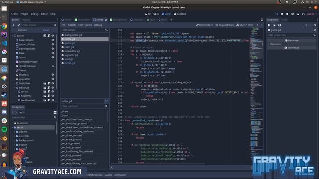Open the GLES3 renderer dropdown
This screenshot has height=179, width=319.
312,14
